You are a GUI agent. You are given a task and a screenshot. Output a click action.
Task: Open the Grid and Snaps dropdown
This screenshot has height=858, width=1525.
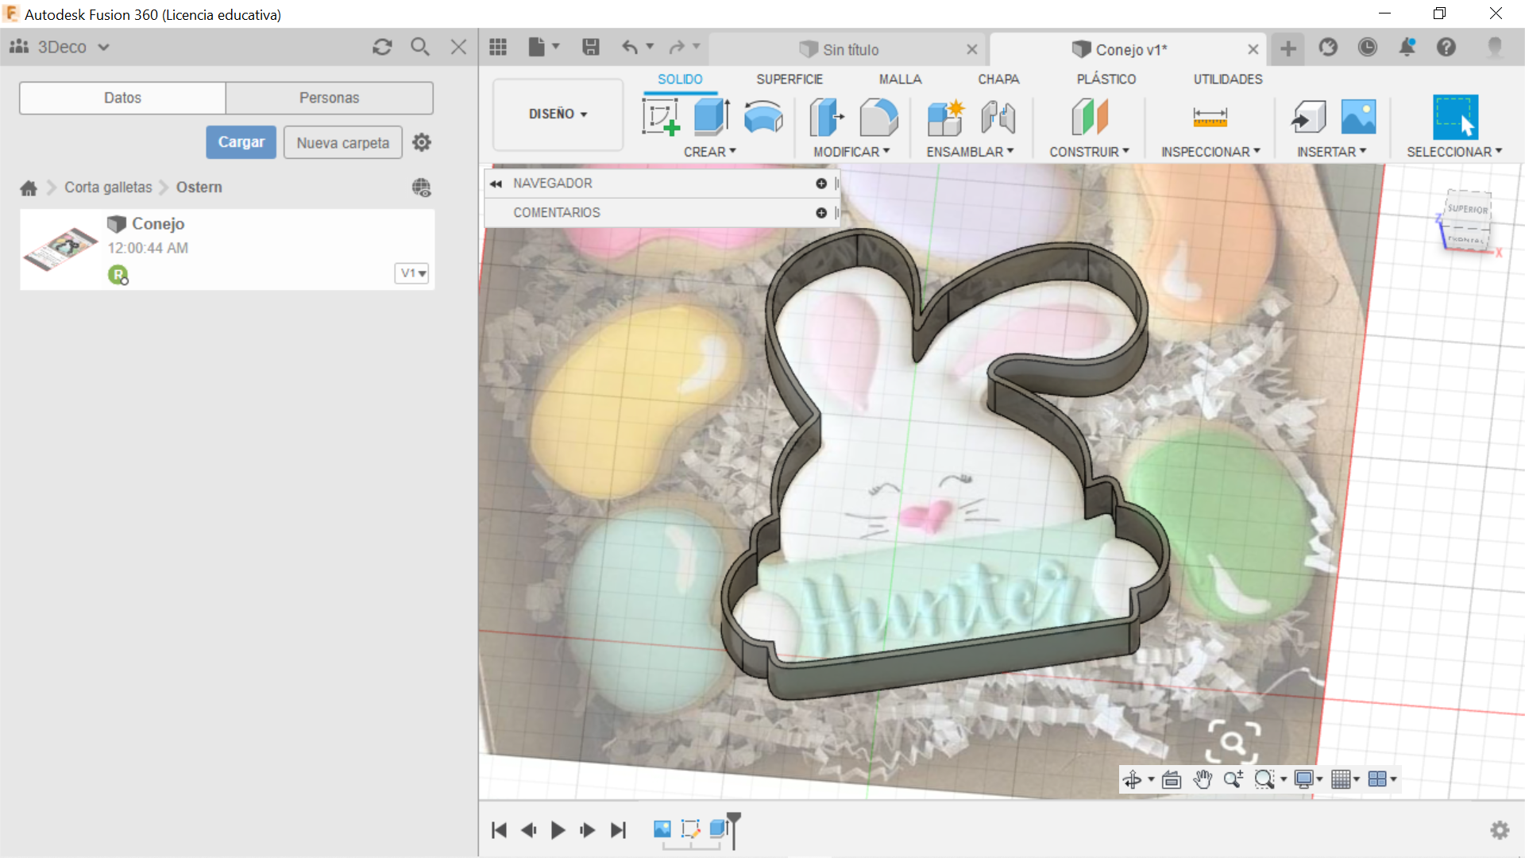pos(1345,779)
